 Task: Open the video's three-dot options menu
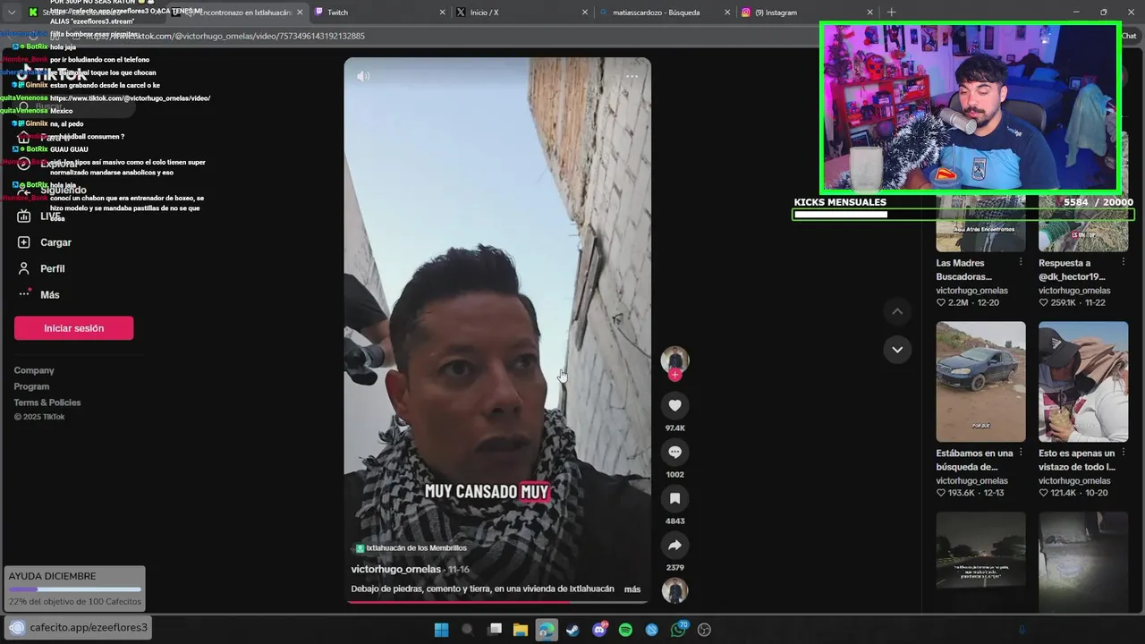pos(632,76)
